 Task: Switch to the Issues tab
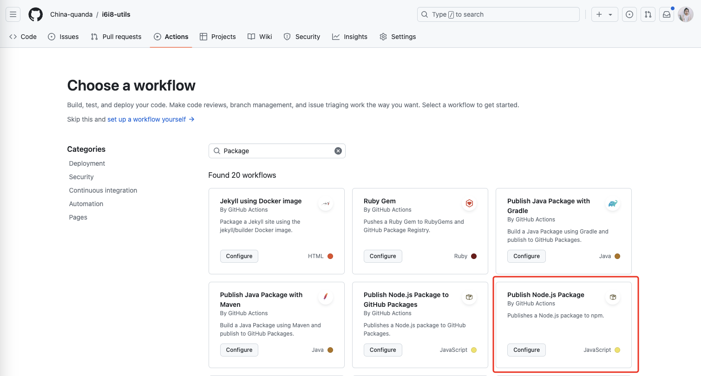63,37
